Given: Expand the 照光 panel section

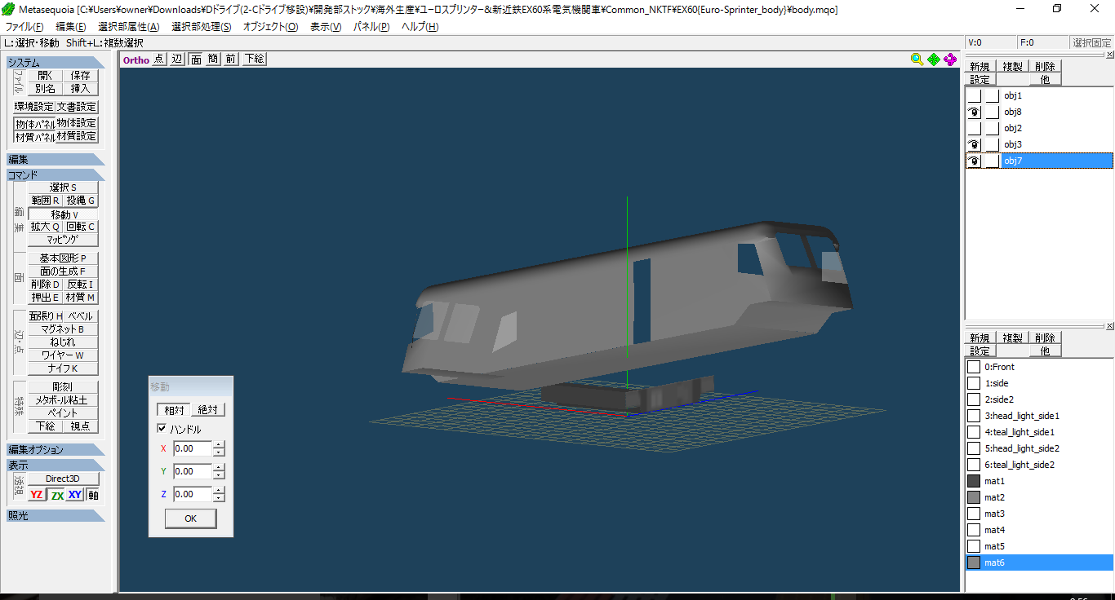Looking at the screenshot, I should click(x=56, y=516).
